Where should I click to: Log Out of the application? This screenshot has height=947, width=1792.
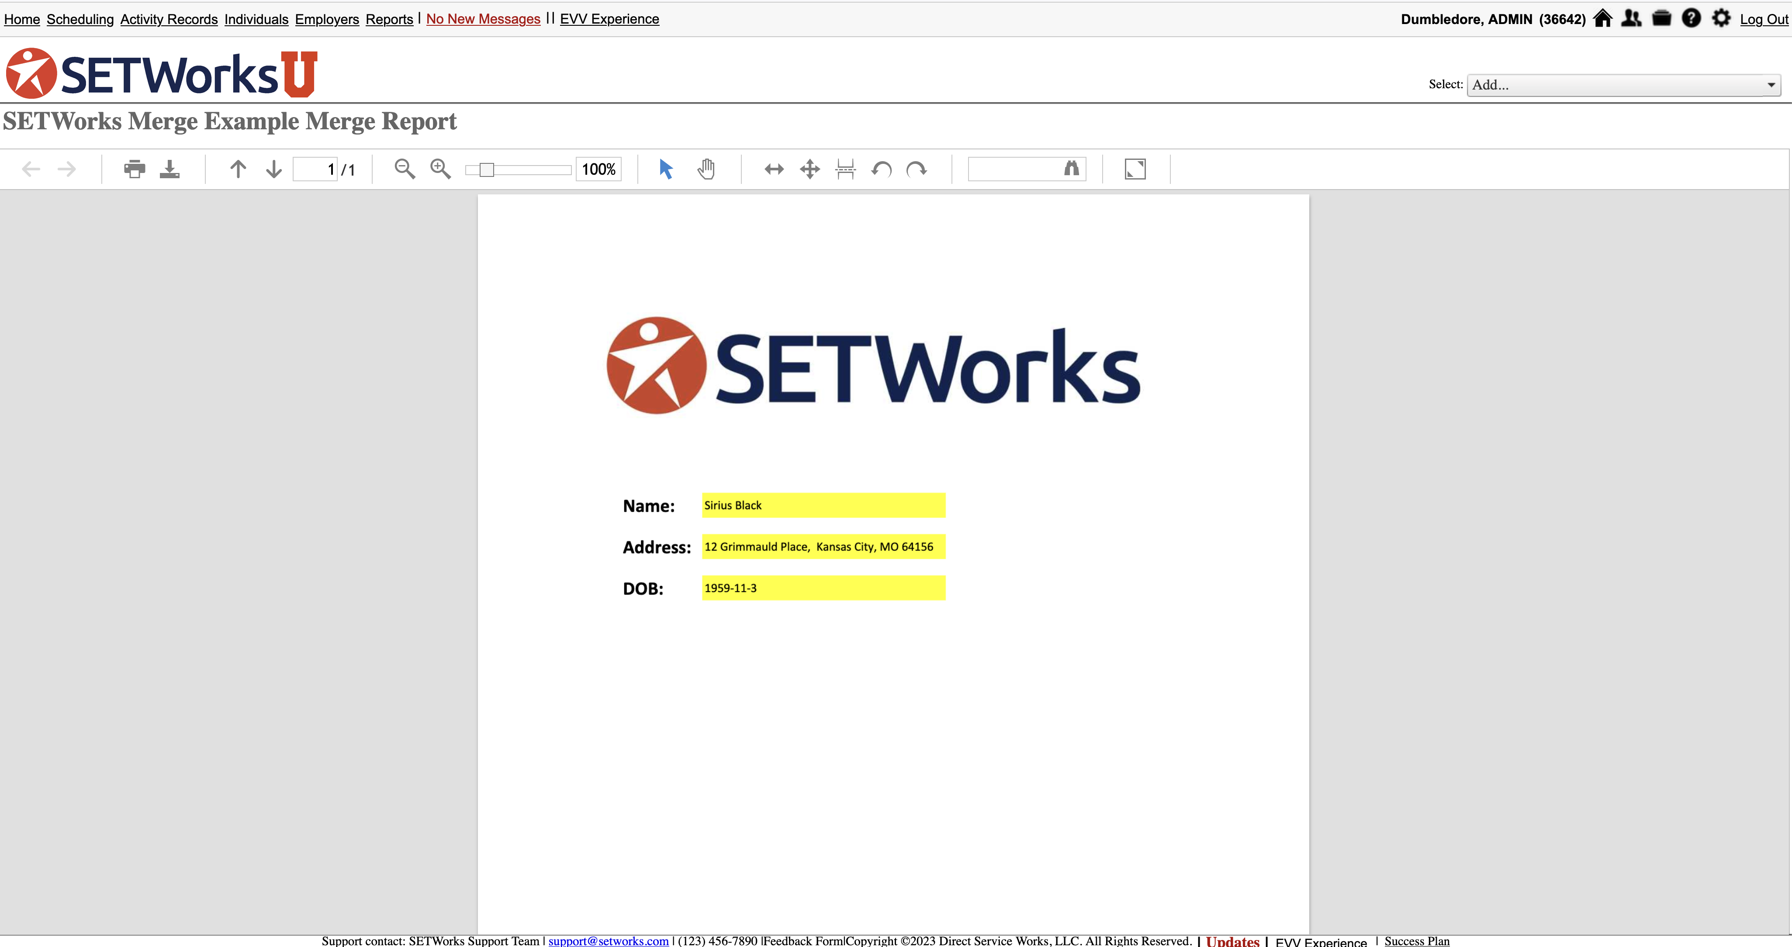[1764, 19]
